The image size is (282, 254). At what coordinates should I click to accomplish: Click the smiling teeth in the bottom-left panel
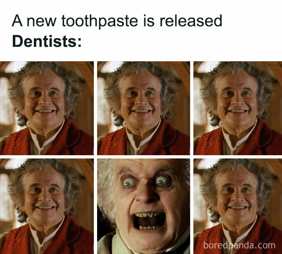tap(45, 208)
